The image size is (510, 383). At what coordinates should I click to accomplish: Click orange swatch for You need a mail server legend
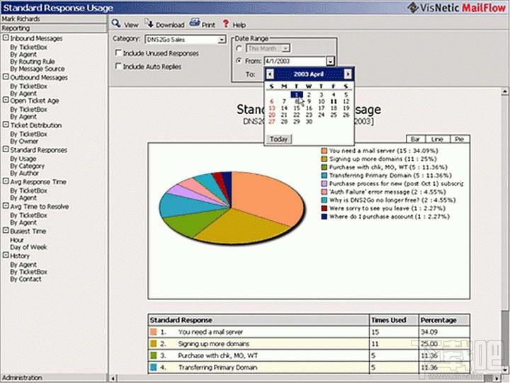coord(324,151)
